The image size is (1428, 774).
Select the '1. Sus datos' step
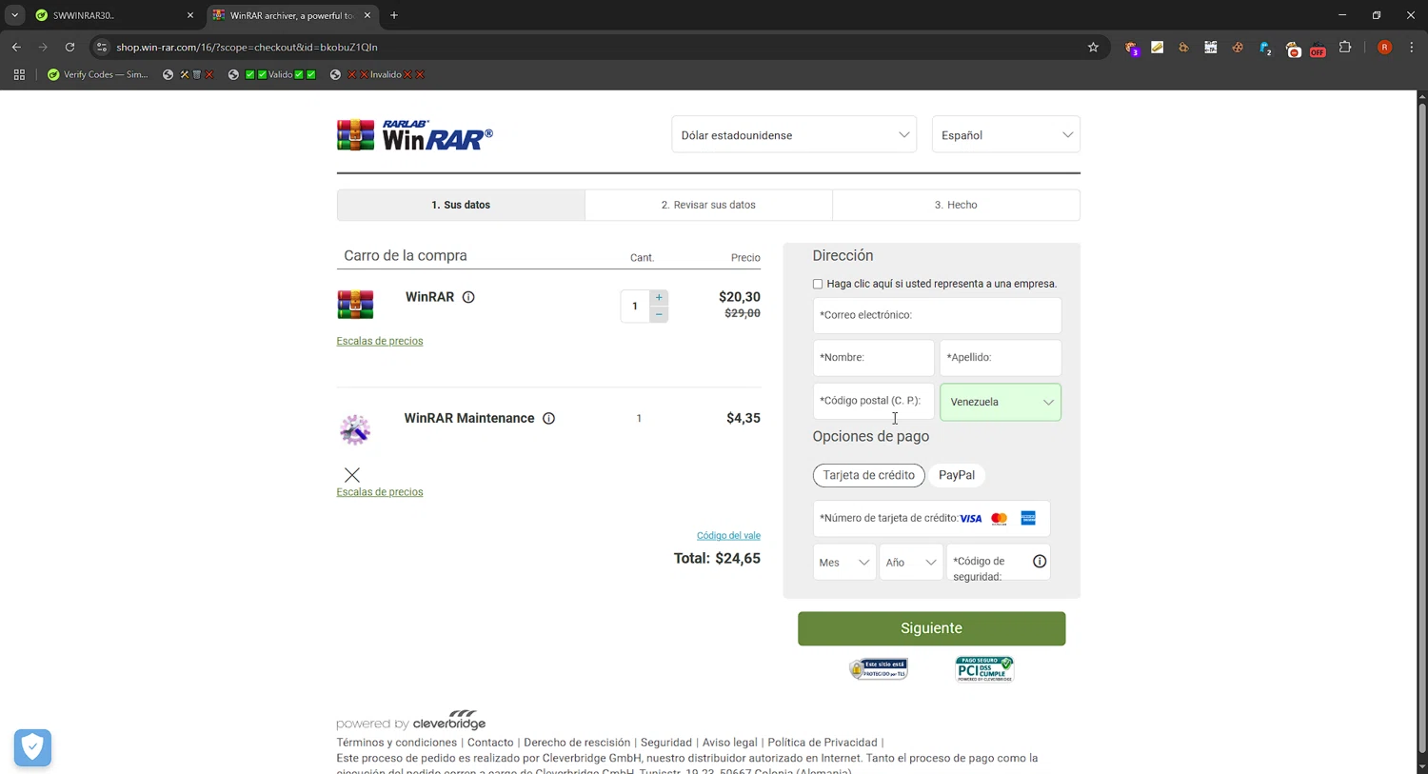coord(461,205)
